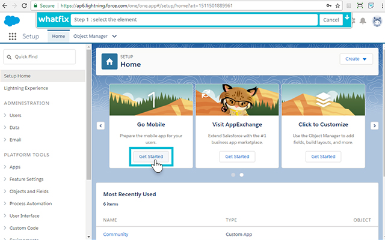385x240 pixels.
Task: Select Setup Home in sidebar
Action: (43, 76)
